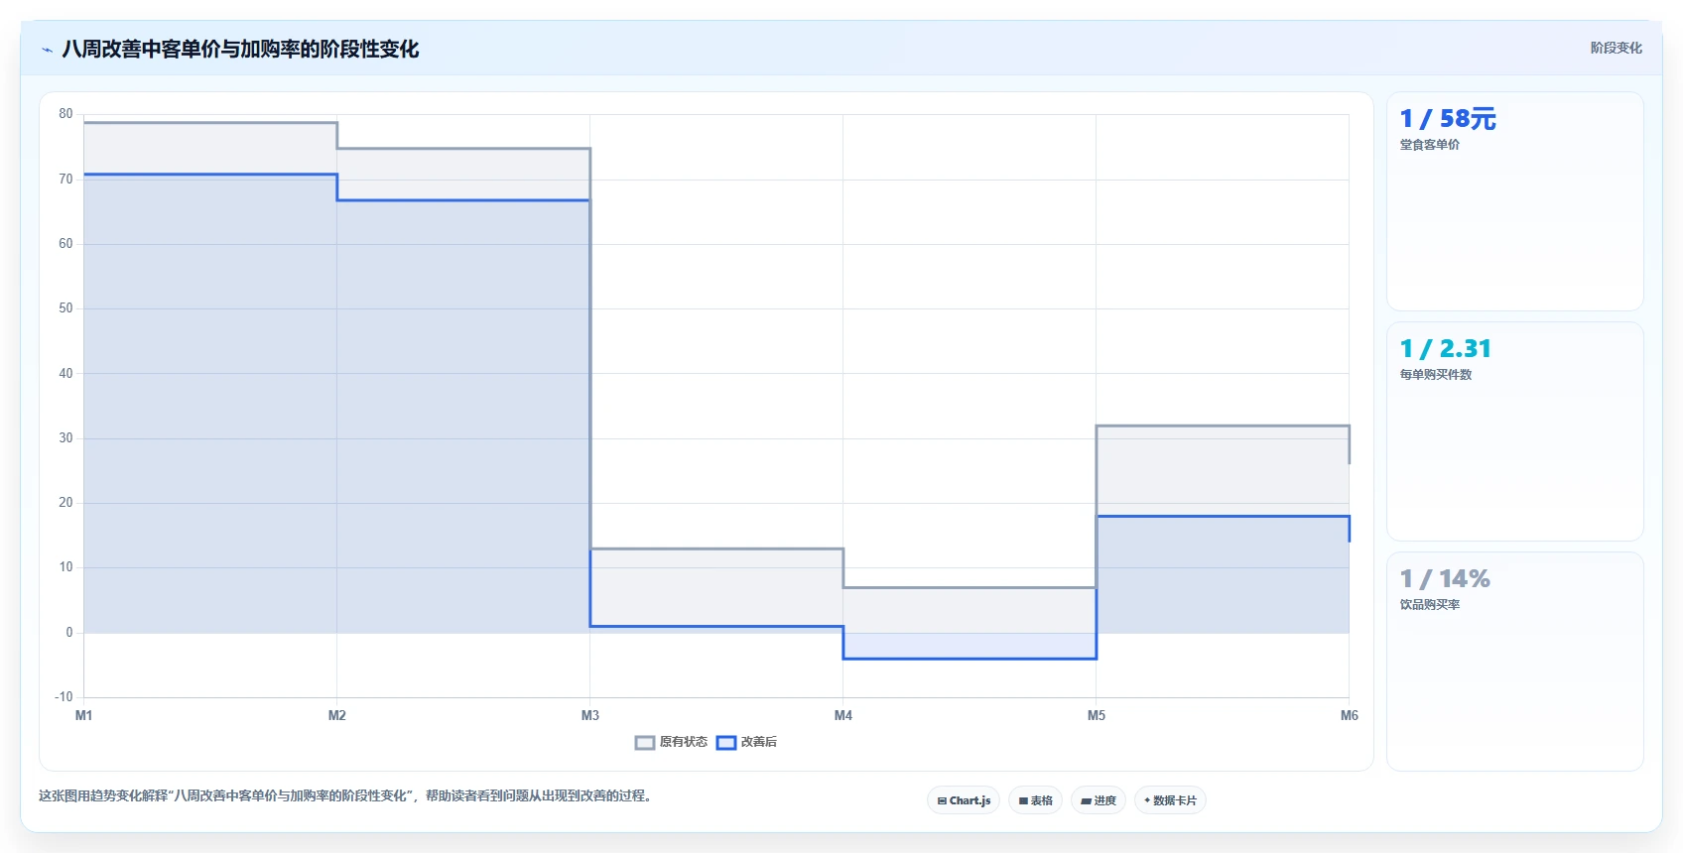
Task: Click the icon inside the 进度 tag
Action: [1086, 801]
